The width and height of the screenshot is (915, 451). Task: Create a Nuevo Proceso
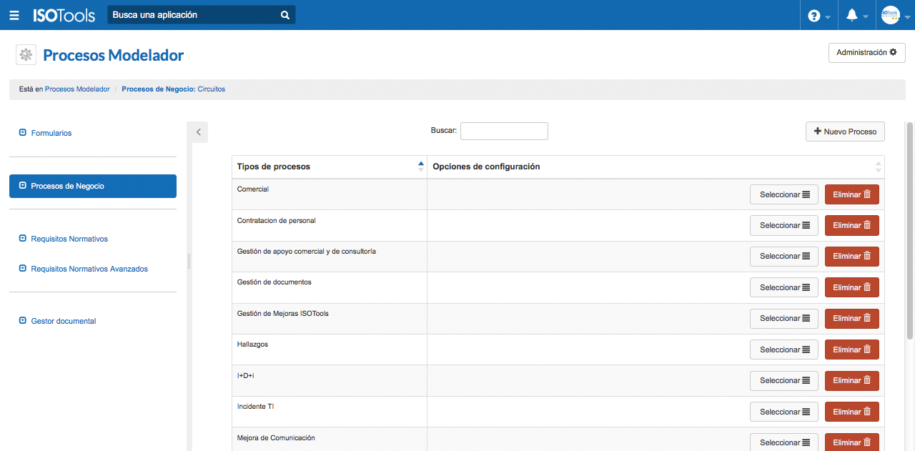pos(845,132)
